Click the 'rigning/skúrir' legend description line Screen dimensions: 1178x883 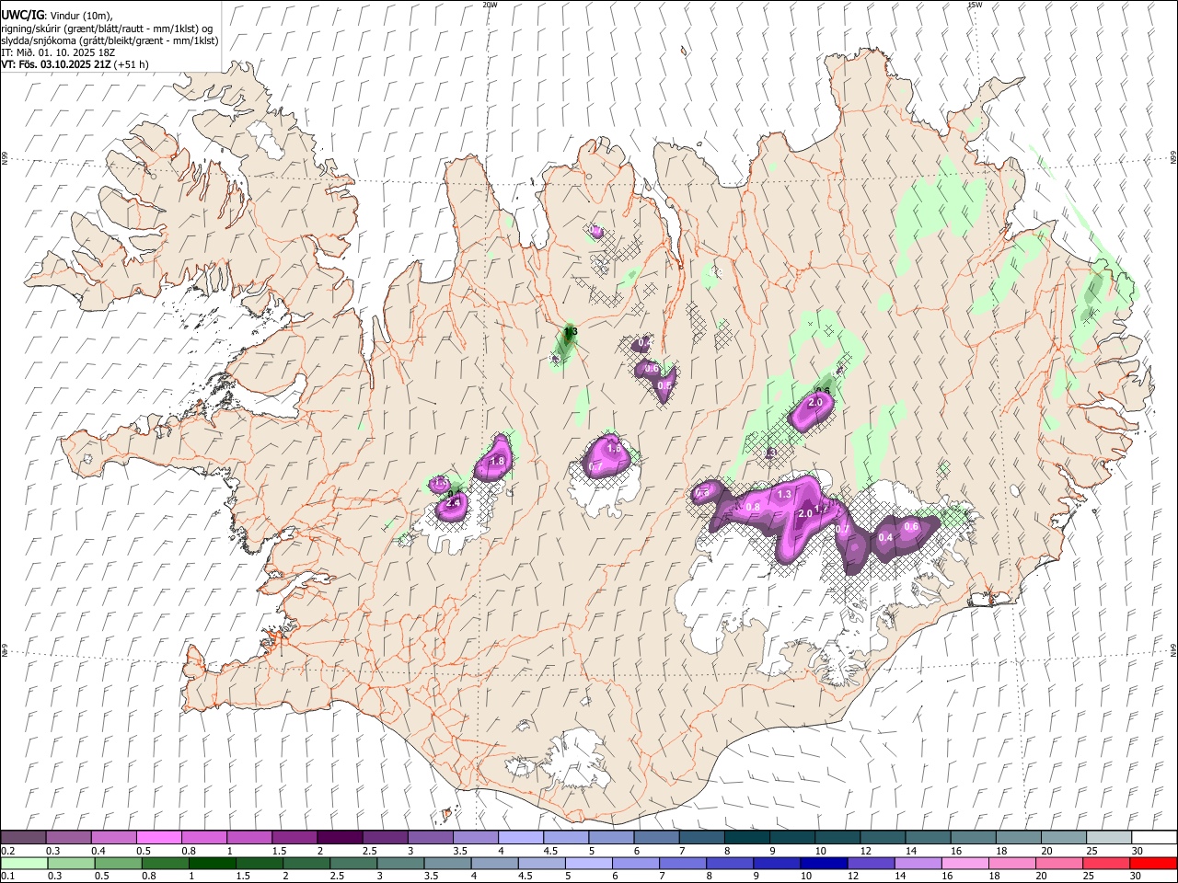(x=109, y=29)
